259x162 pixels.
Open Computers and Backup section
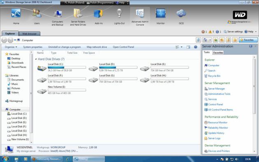point(57,17)
